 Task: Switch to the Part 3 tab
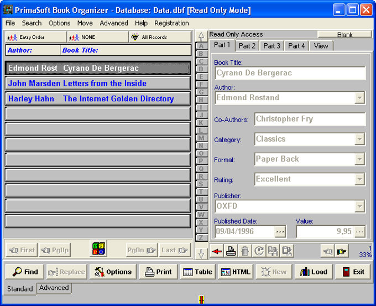coord(272,46)
